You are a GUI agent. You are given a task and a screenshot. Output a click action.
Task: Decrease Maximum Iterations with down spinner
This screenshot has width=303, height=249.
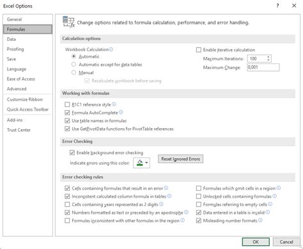point(268,60)
